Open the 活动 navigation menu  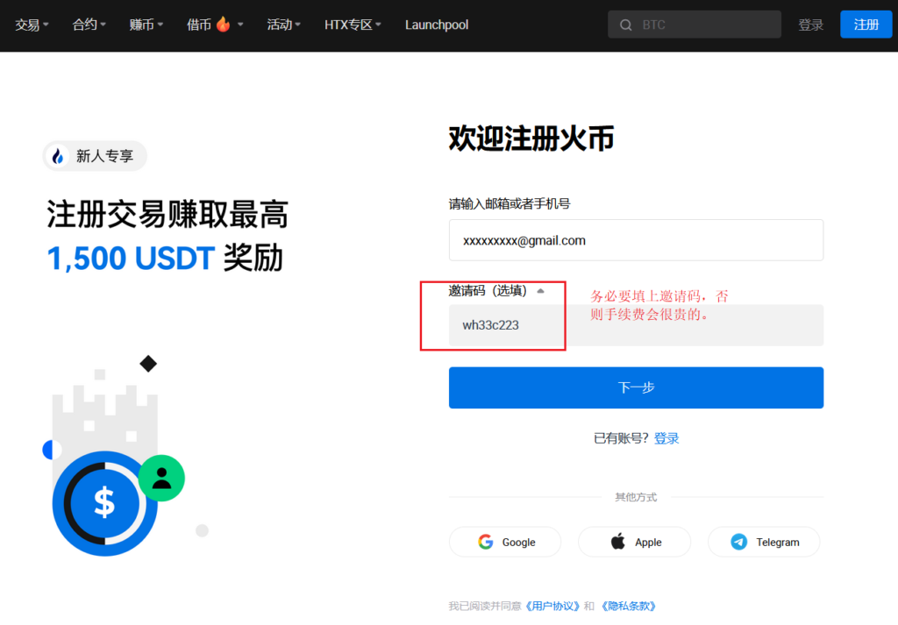coord(283,25)
